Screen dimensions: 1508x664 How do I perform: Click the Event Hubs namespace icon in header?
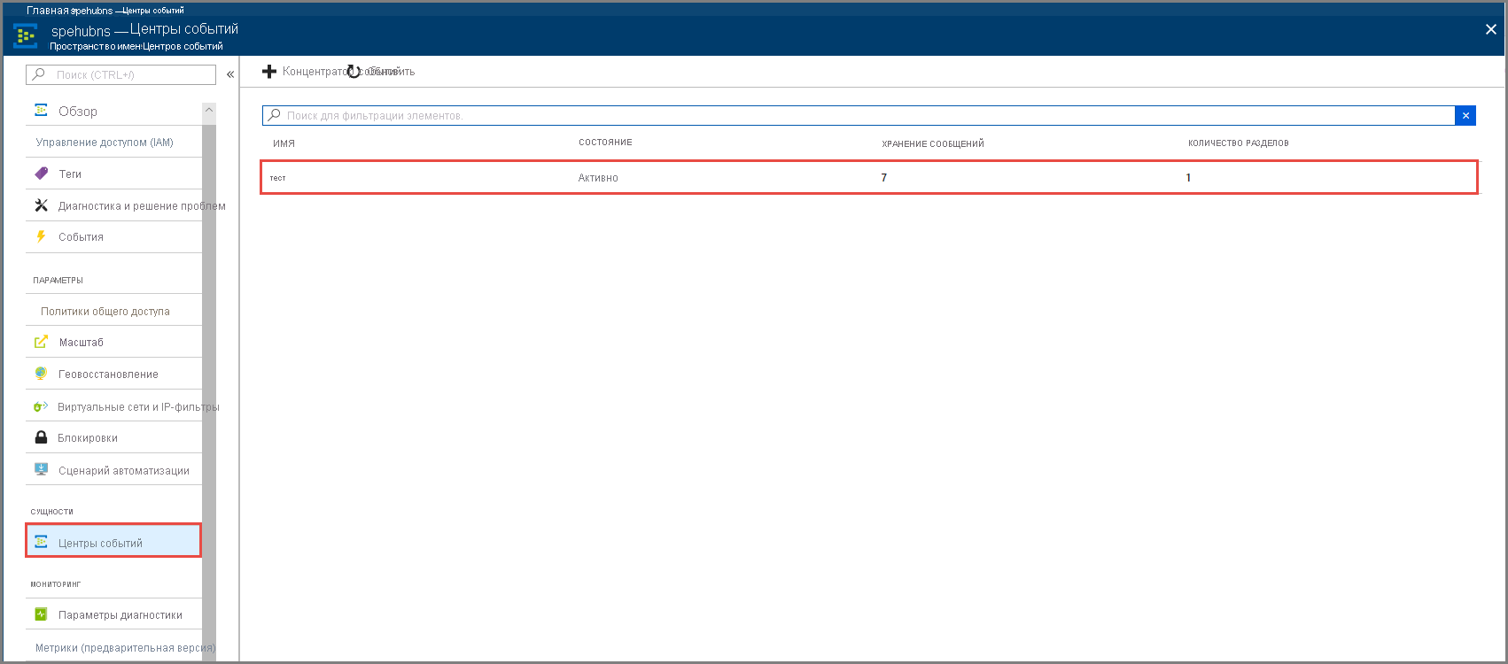coord(26,35)
